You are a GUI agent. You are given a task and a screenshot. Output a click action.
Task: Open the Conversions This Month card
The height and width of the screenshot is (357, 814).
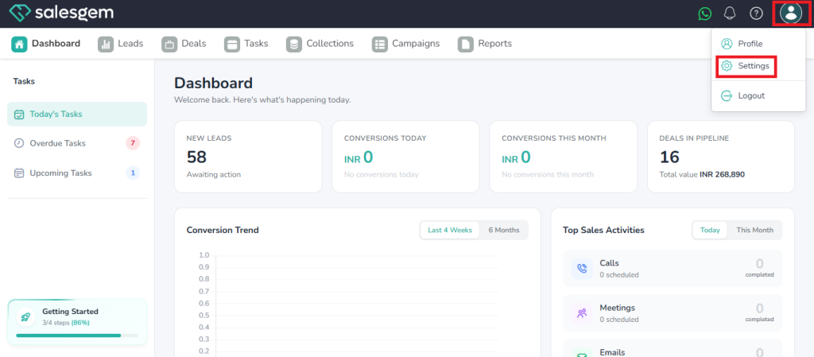564,157
